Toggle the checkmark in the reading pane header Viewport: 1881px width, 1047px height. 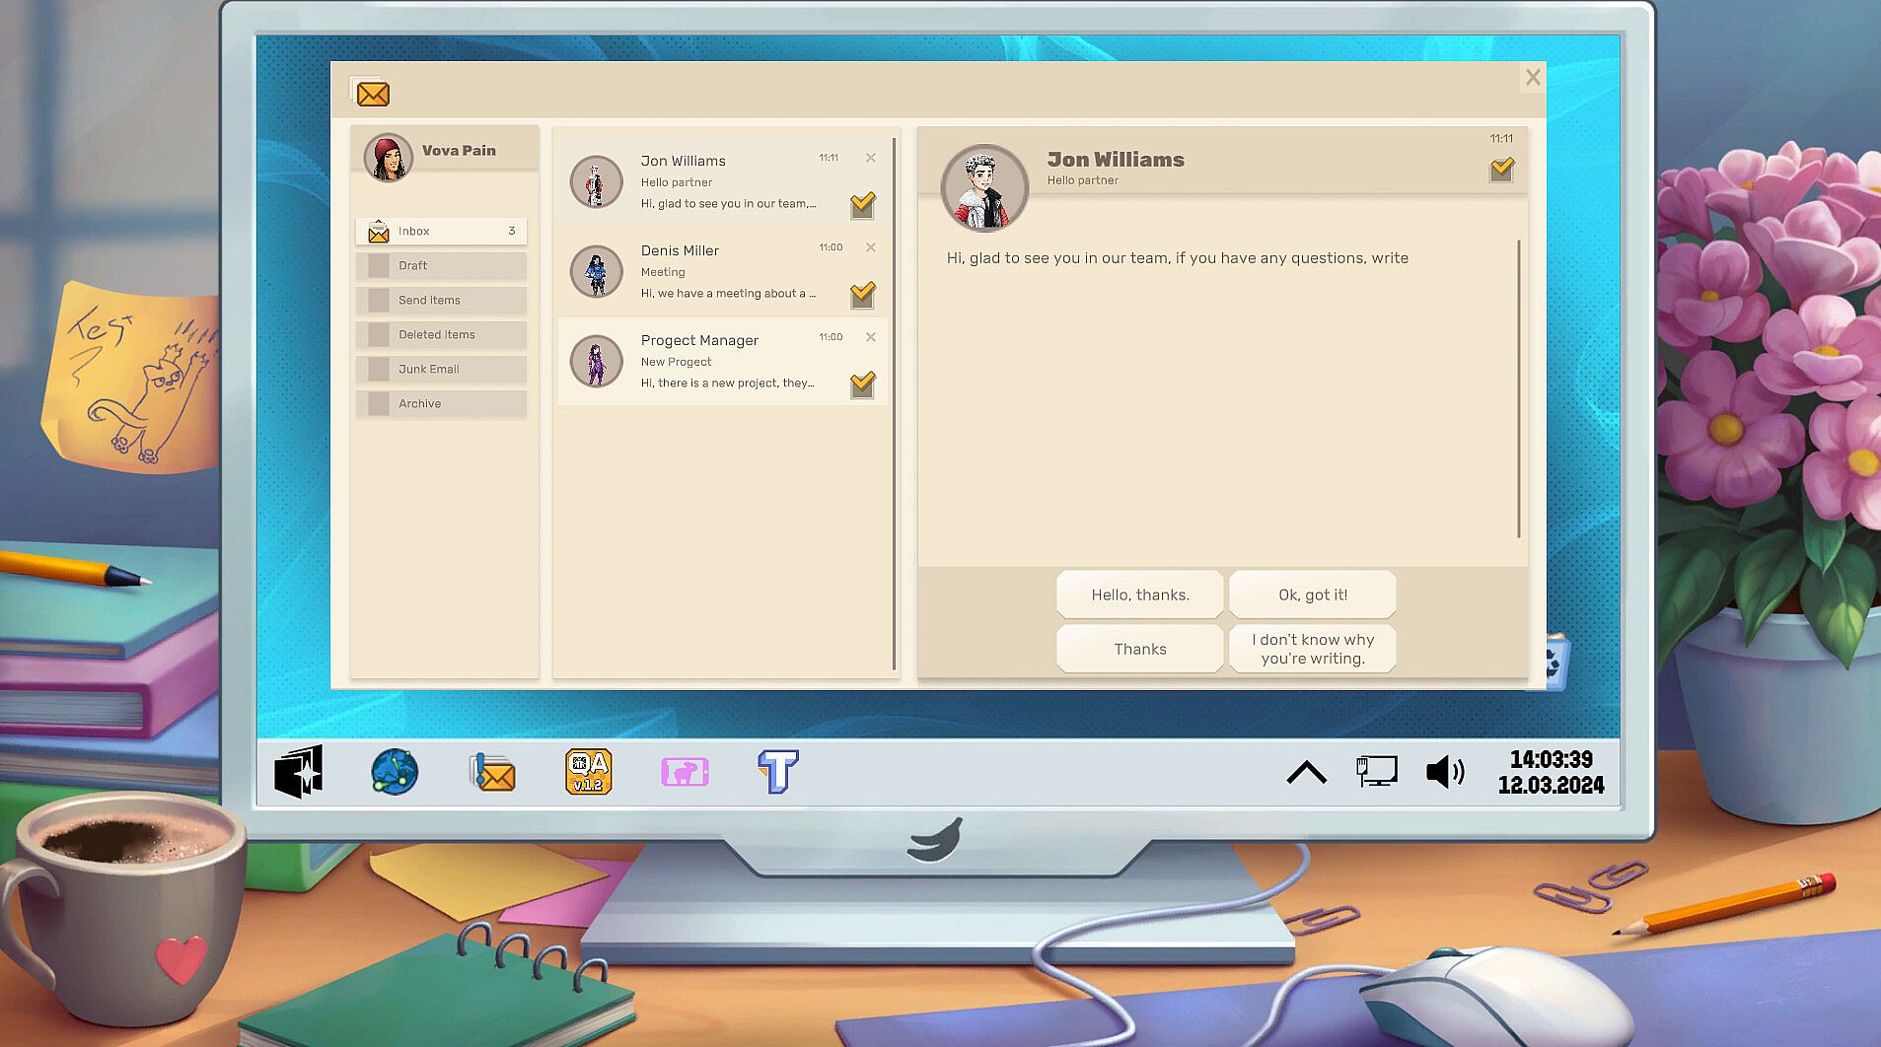(x=1502, y=170)
